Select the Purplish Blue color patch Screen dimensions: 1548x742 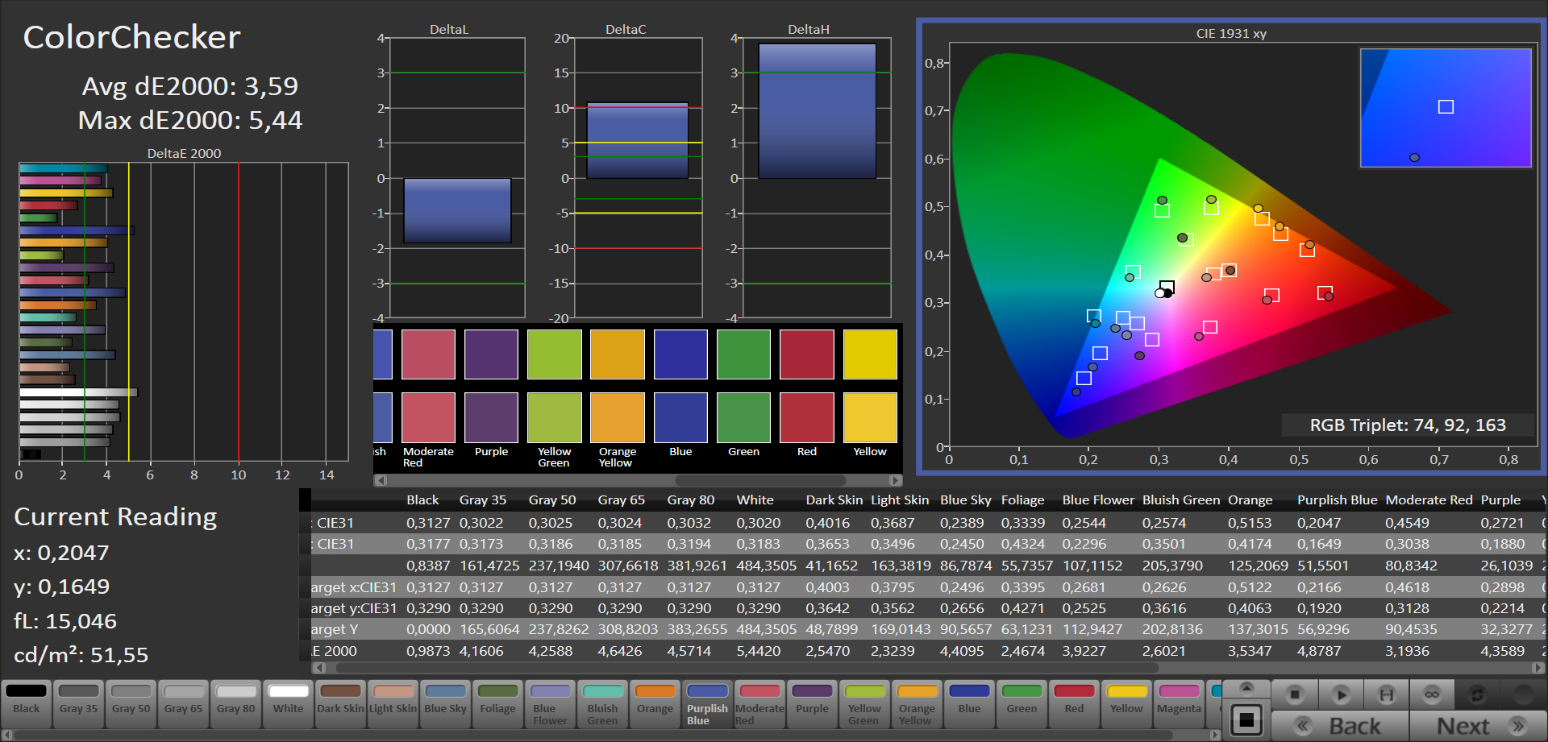[707, 703]
